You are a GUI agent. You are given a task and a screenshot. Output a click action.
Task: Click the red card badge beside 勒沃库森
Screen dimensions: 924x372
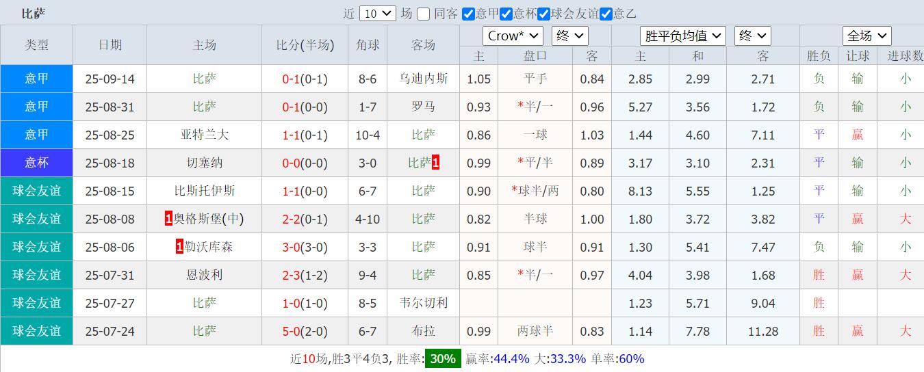[x=179, y=247]
